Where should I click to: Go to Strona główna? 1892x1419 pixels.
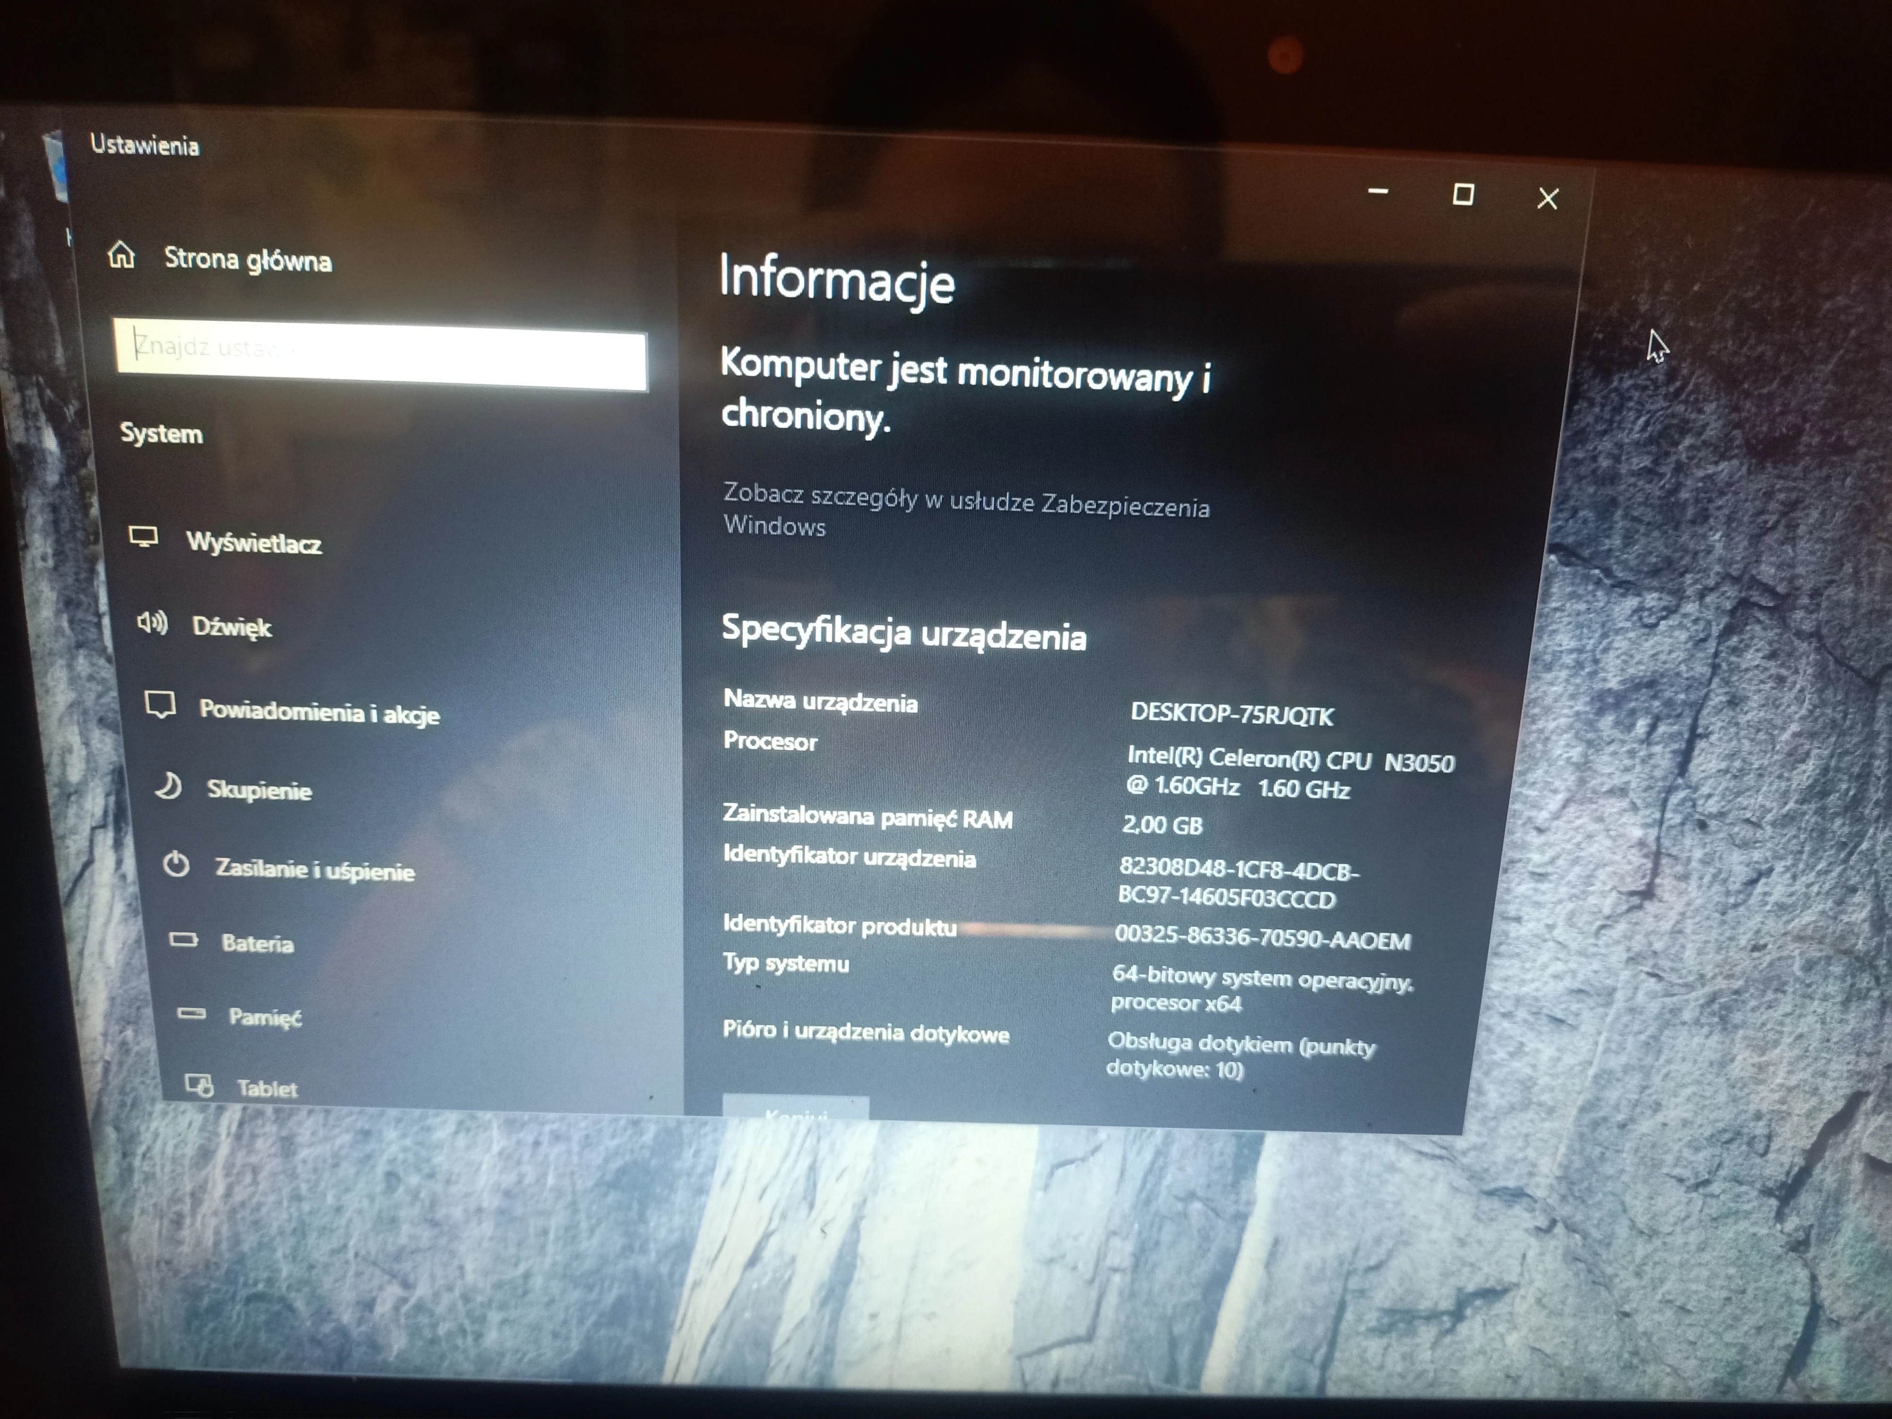tap(247, 259)
